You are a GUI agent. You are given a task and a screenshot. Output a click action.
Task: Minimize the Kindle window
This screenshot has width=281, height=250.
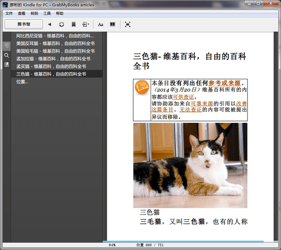249,4
